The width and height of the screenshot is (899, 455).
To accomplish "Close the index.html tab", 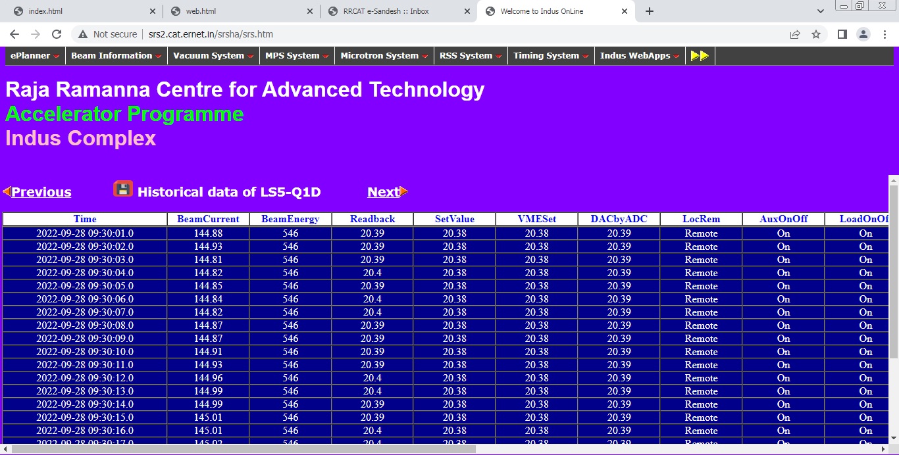I will (x=153, y=11).
